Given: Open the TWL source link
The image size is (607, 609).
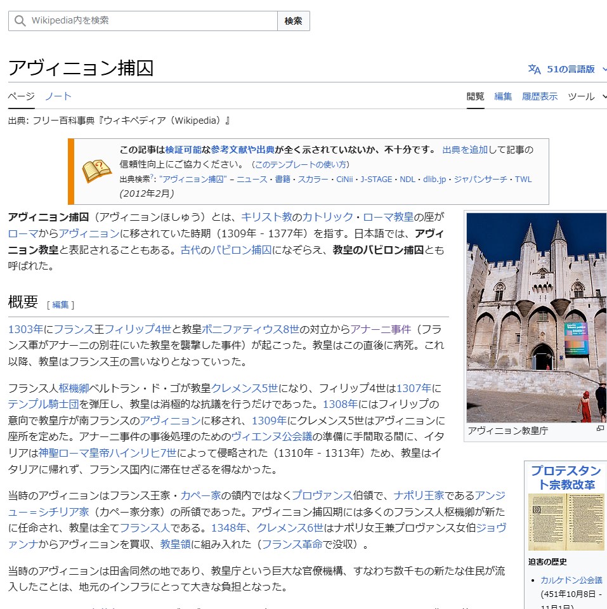Looking at the screenshot, I should click(523, 180).
